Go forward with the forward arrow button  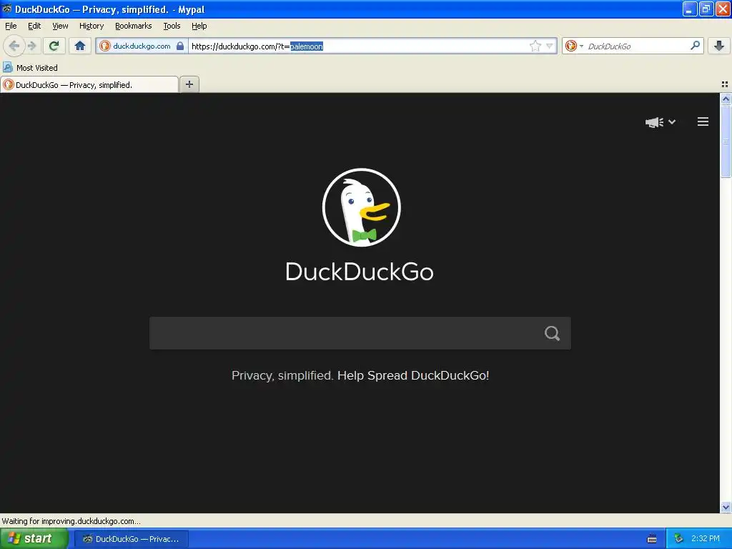(31, 46)
